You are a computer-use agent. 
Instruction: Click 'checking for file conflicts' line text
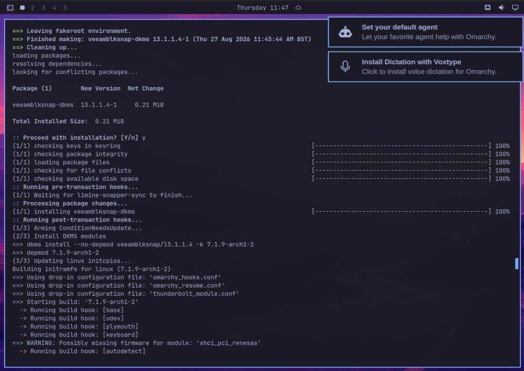(72, 171)
